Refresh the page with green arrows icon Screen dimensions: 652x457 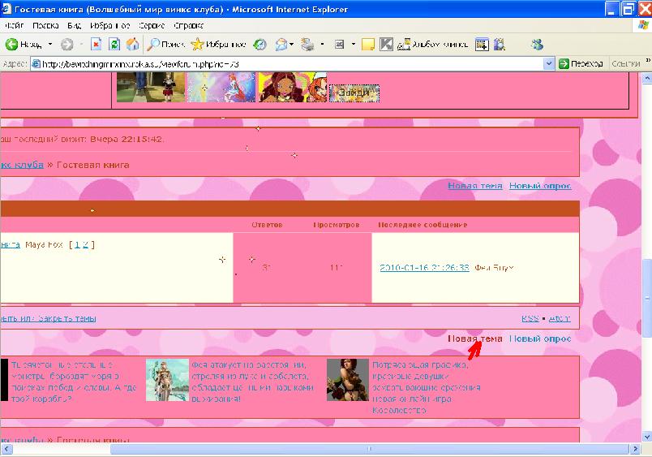pyautogui.click(x=114, y=44)
